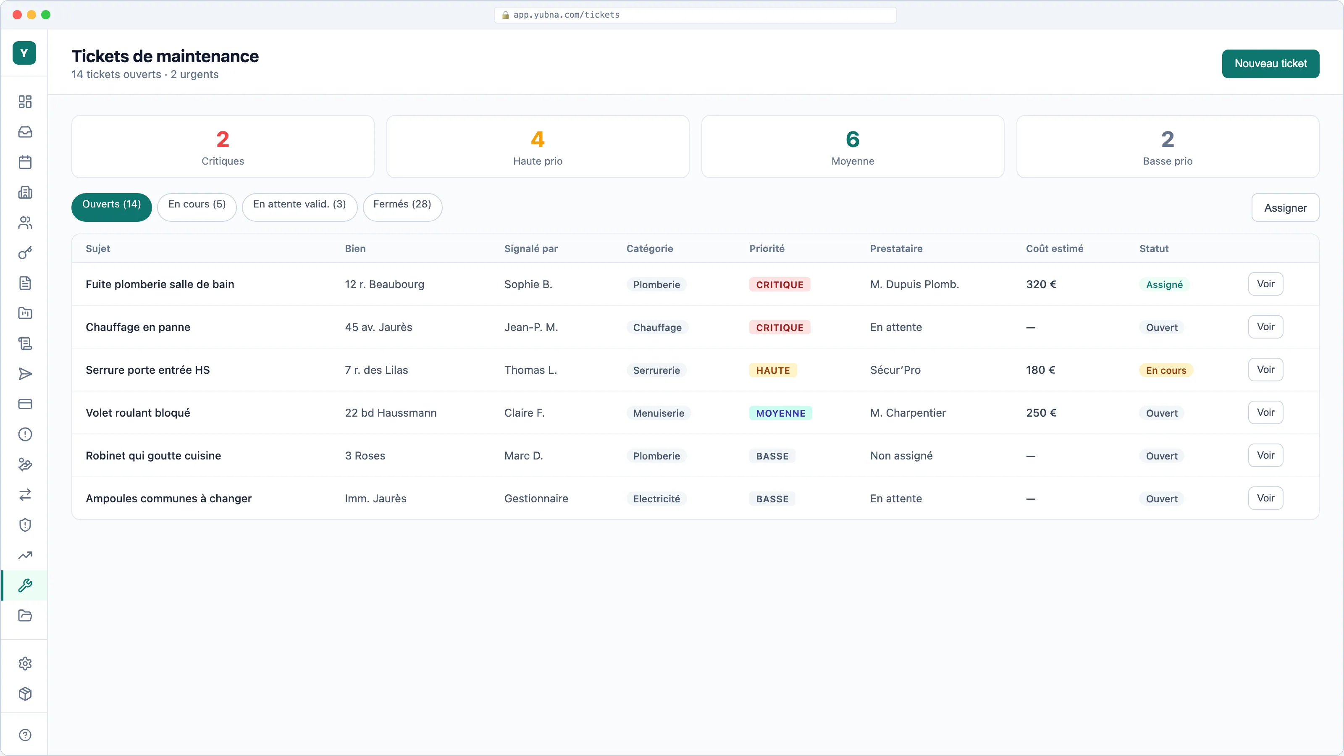Open the package box icon in sidebar

click(25, 694)
